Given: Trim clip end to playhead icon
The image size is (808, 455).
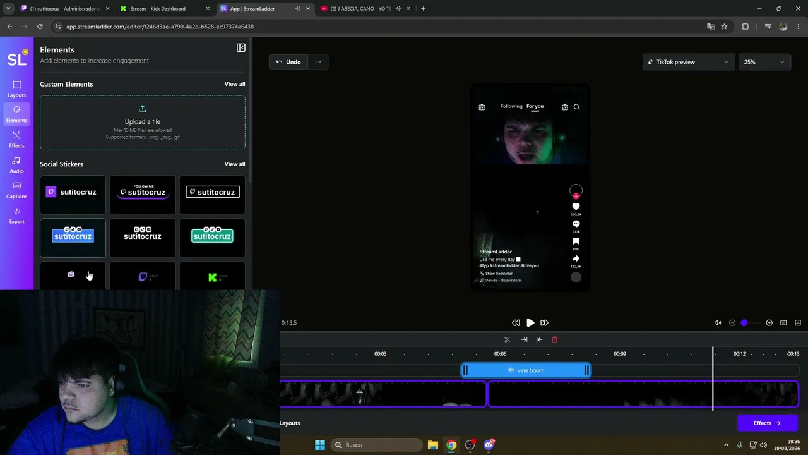Looking at the screenshot, I should pos(524,340).
